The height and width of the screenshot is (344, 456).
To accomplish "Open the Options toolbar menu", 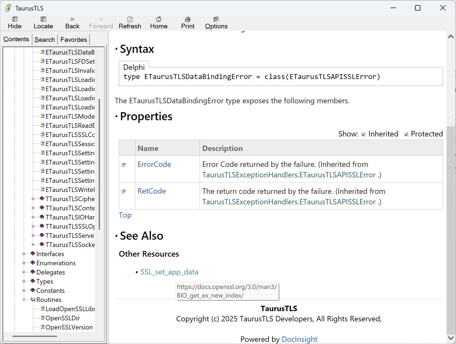I will (x=216, y=23).
